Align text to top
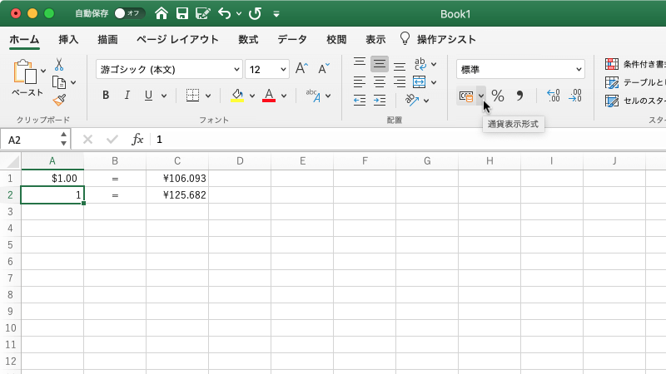 coord(360,63)
